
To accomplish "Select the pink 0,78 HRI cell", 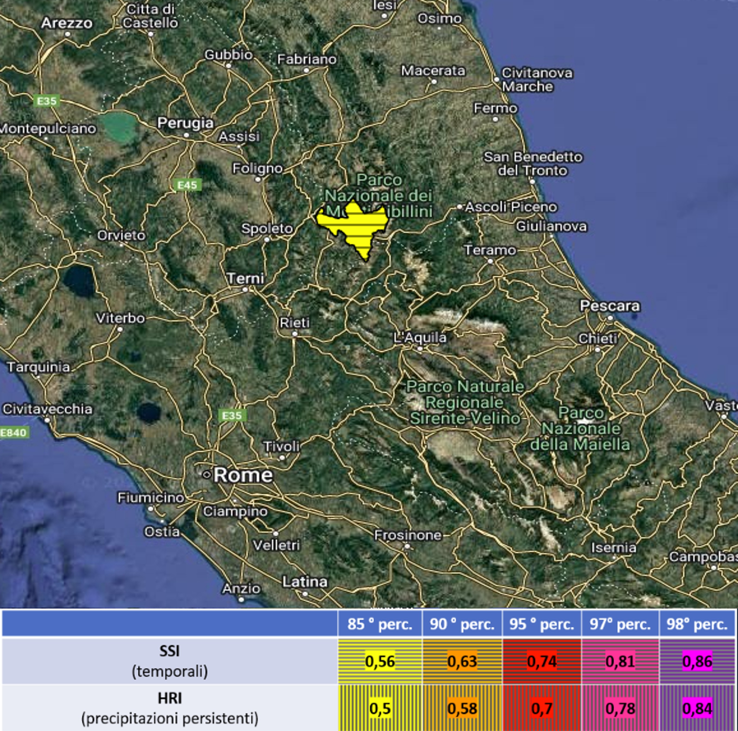I will tap(620, 708).
